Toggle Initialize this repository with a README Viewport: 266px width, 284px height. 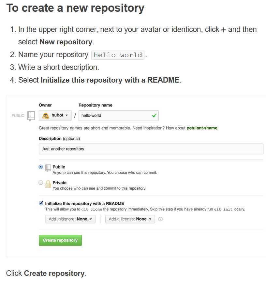coord(41,203)
